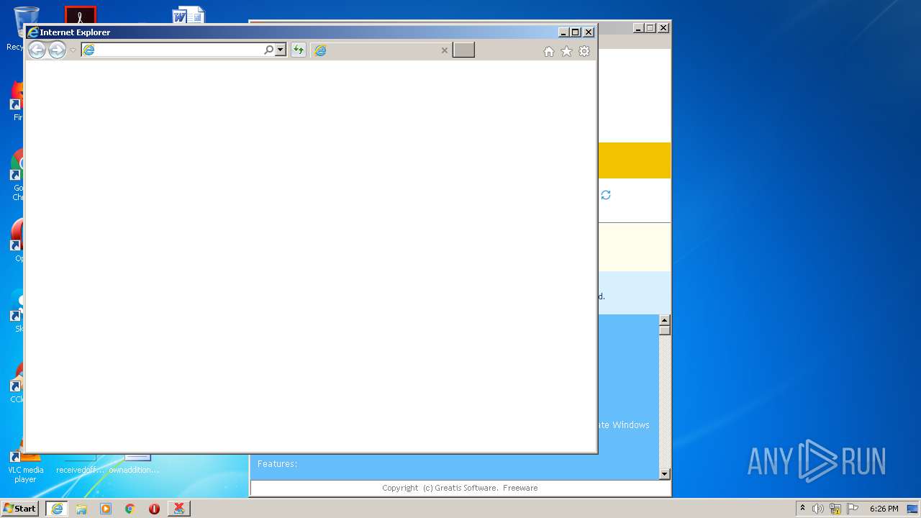Click scroll down arrow in background window

tap(665, 473)
